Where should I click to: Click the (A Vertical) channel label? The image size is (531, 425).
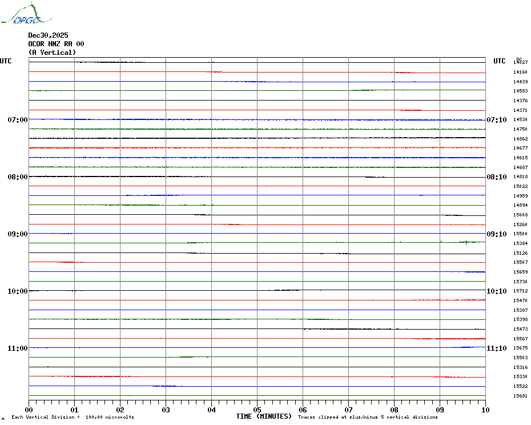coord(52,53)
